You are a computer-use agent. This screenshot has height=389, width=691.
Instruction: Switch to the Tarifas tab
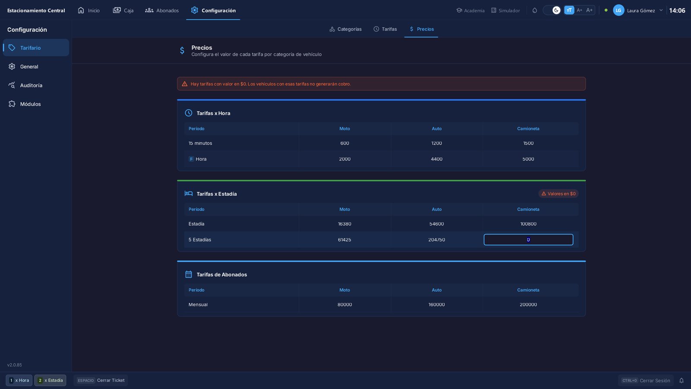[x=385, y=29]
